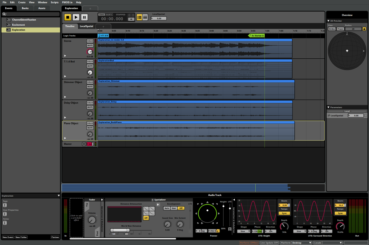Open the Scripts menu

point(54,2)
